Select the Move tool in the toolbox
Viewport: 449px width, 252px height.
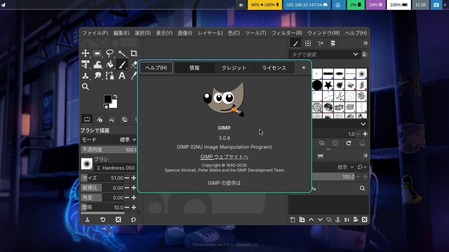85,53
